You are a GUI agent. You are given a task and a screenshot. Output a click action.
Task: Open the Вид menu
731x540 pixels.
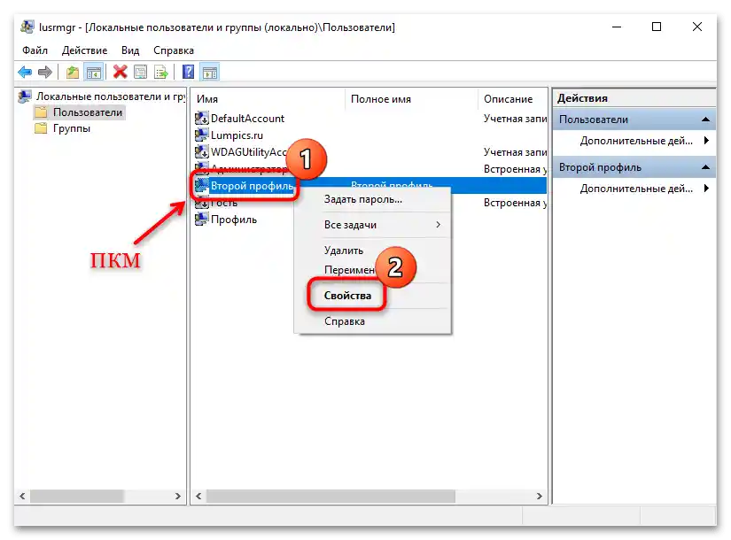(130, 50)
